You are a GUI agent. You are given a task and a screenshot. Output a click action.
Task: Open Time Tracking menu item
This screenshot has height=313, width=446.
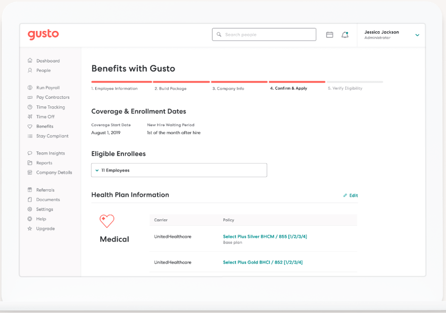pos(51,107)
